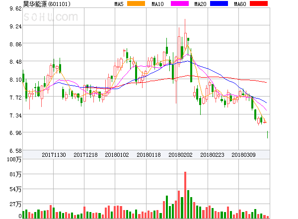
Task: Click the 8.48 price axis label
Action: pos(15,62)
